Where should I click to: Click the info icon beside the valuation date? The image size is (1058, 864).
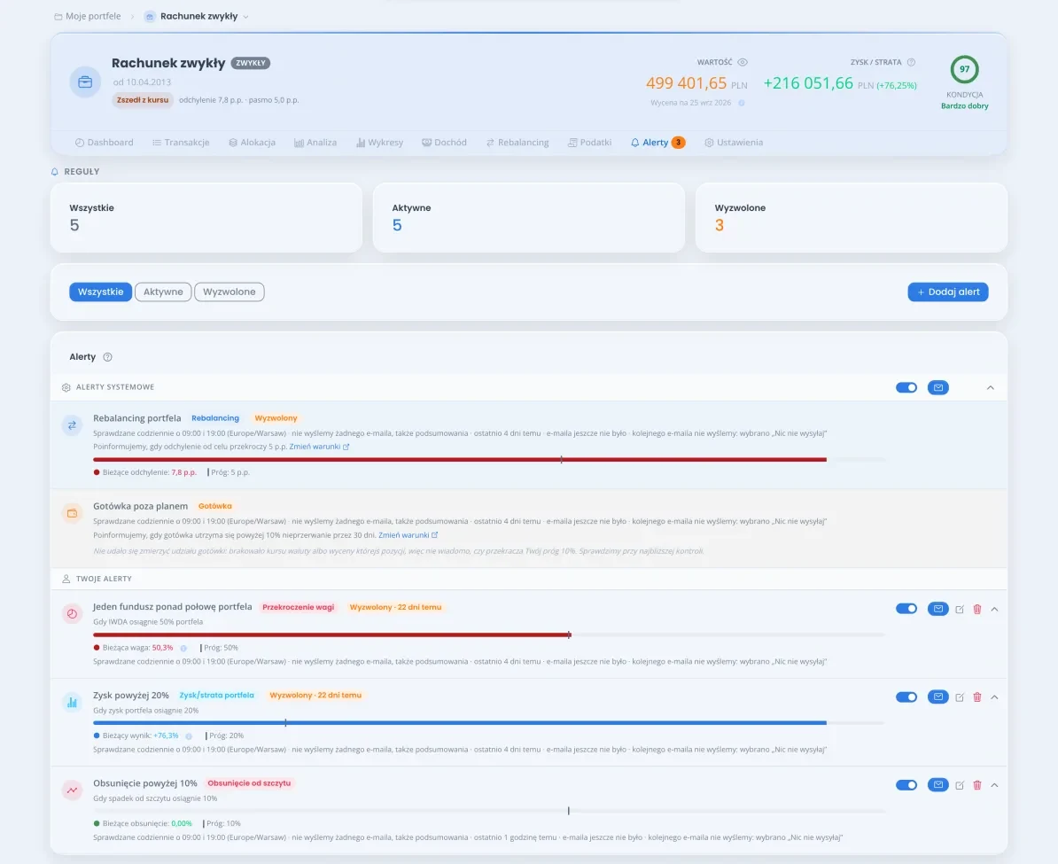(742, 104)
